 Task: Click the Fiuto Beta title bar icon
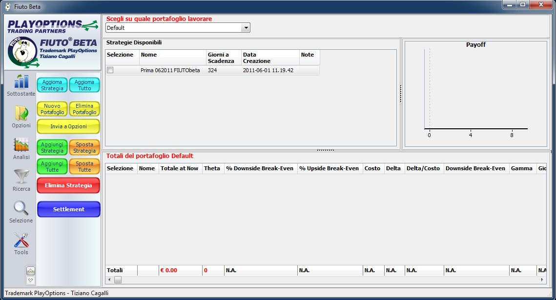pyautogui.click(x=7, y=7)
